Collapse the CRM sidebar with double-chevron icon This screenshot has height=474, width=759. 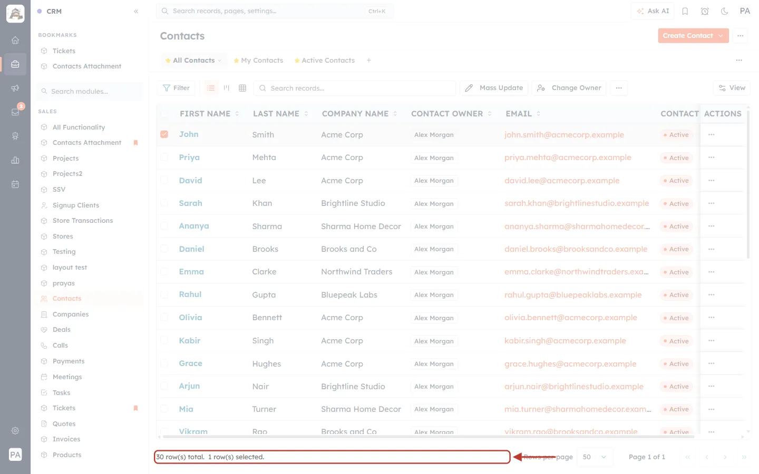136,11
